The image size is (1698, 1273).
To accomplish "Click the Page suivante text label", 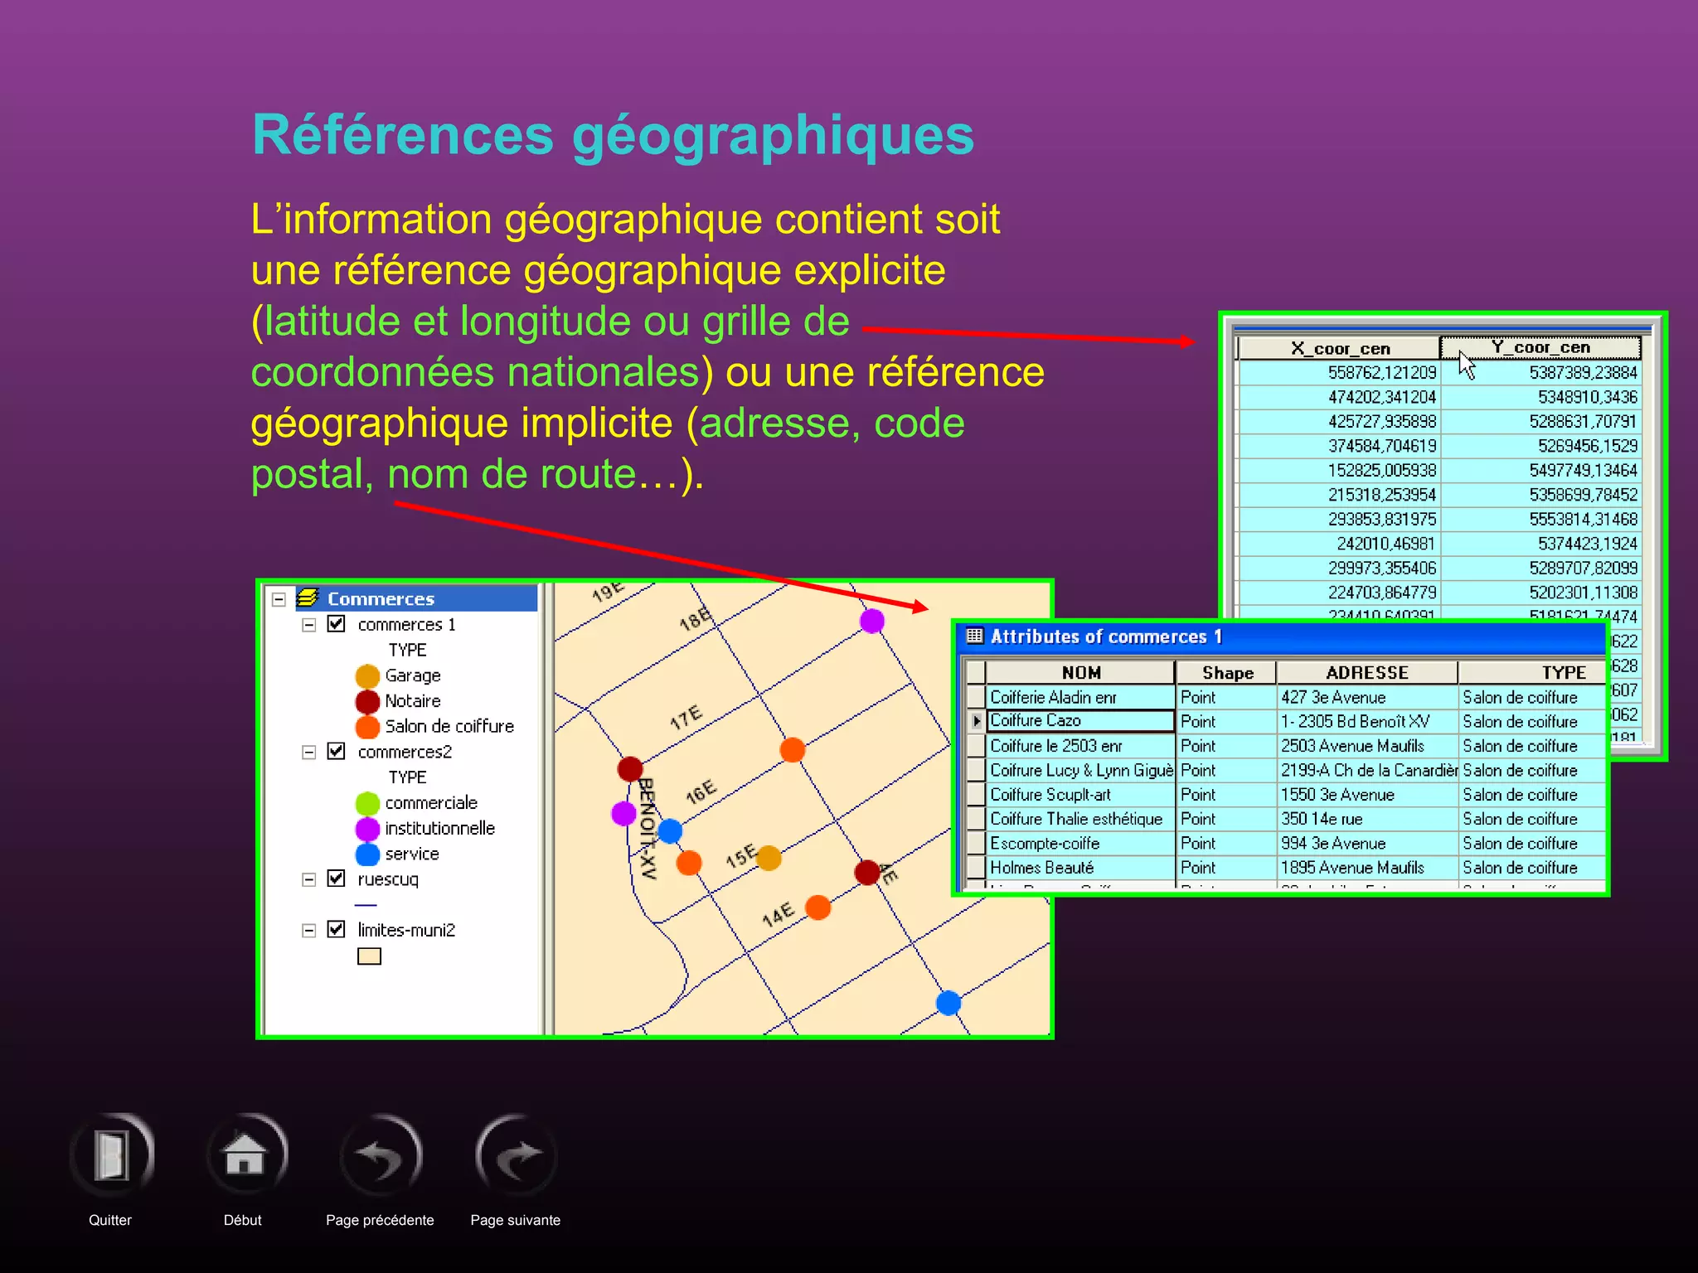I will (x=515, y=1220).
